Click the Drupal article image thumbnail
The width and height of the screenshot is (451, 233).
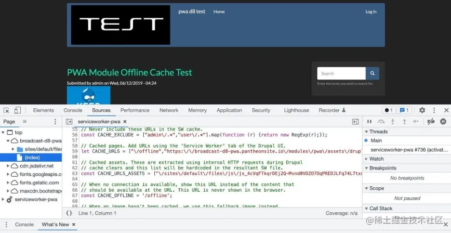click(89, 95)
